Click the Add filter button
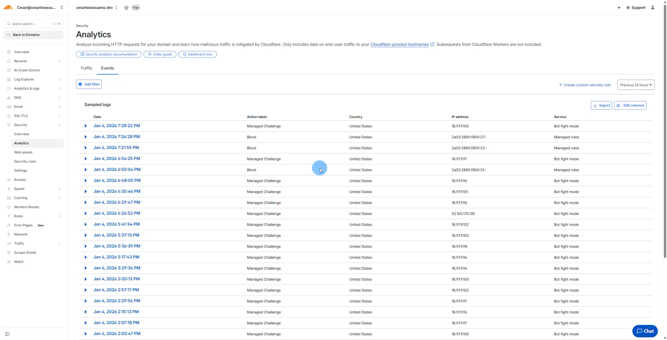 [89, 84]
